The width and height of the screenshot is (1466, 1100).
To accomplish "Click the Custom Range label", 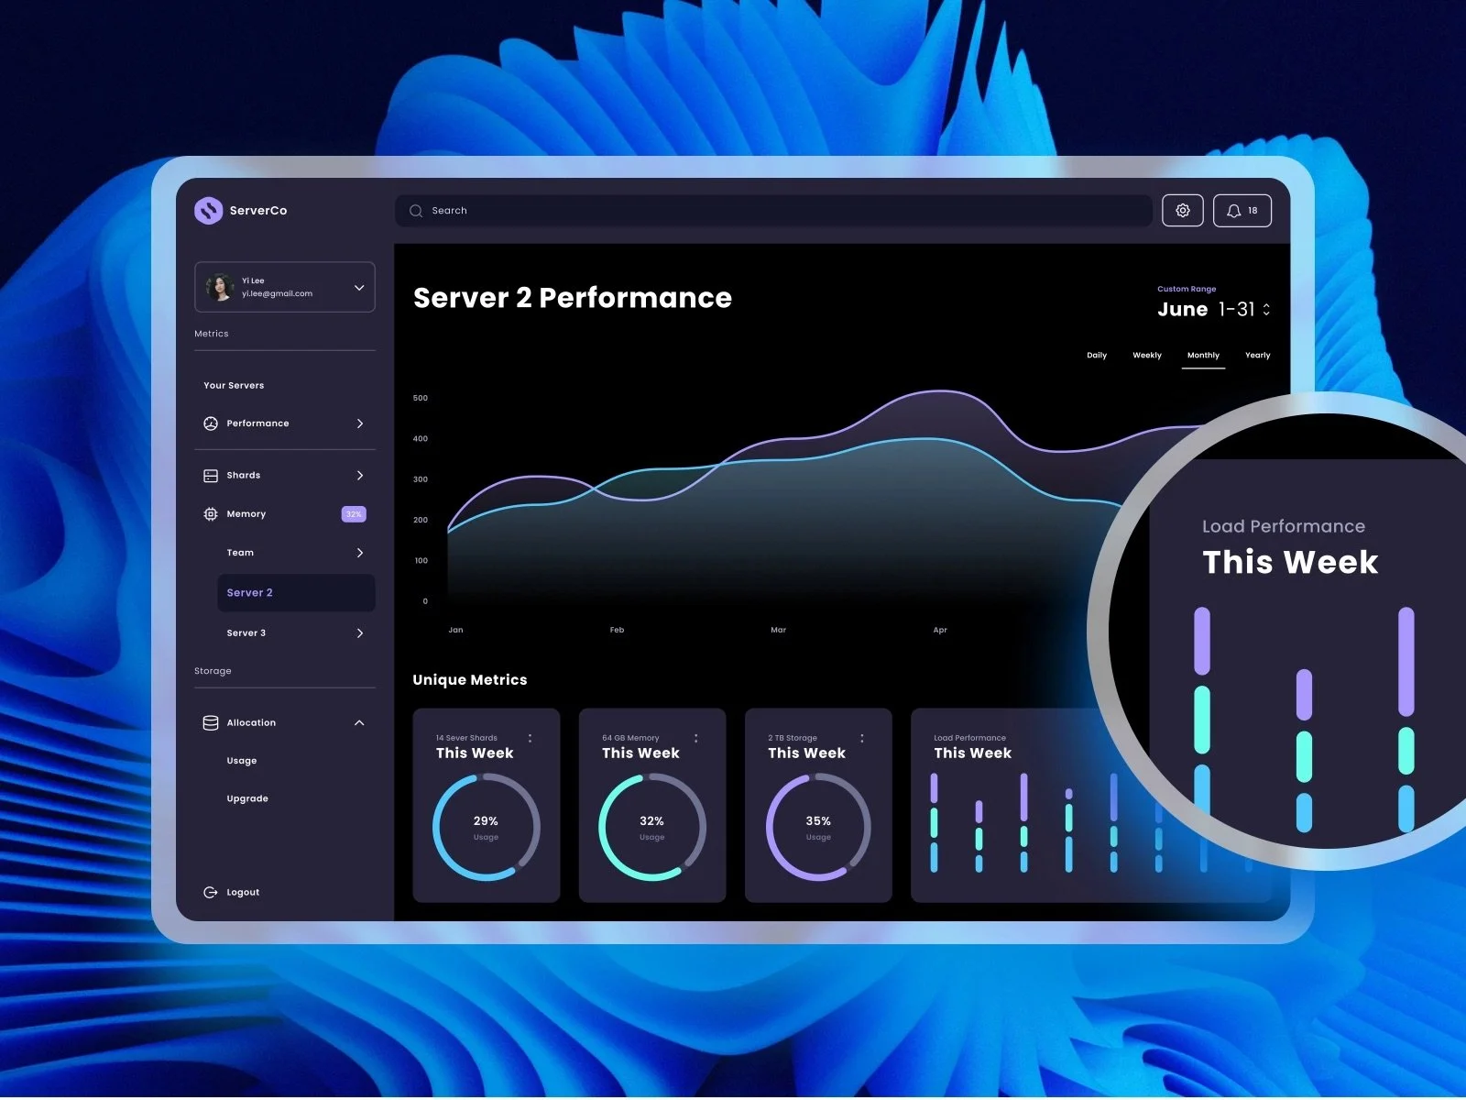I will tap(1187, 289).
